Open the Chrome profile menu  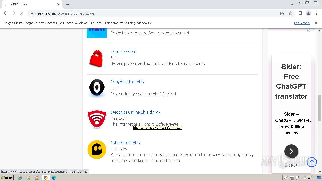coord(308,13)
